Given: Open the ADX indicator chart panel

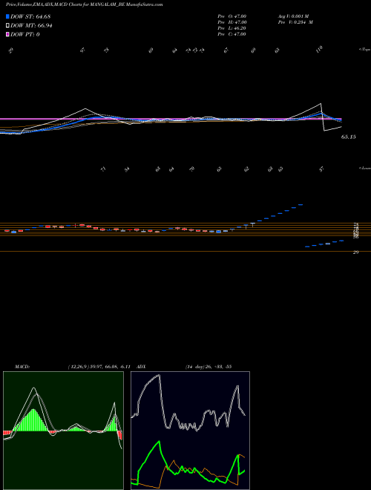Looking at the screenshot, I should (190, 431).
